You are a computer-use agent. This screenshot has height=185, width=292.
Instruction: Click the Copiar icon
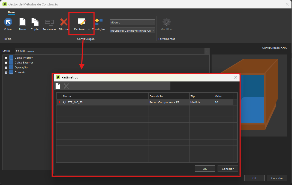(35, 22)
